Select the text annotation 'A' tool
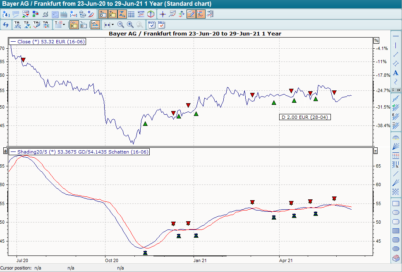This screenshot has height=272, width=402. [395, 73]
